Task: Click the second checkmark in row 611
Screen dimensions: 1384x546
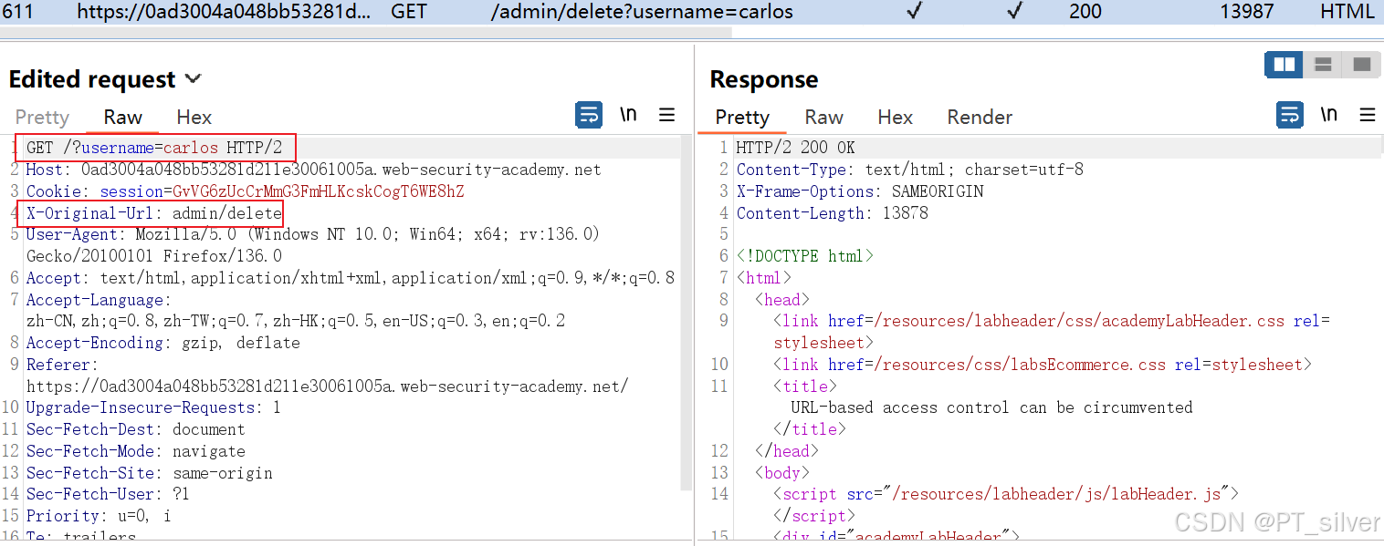Action: coord(1014,12)
